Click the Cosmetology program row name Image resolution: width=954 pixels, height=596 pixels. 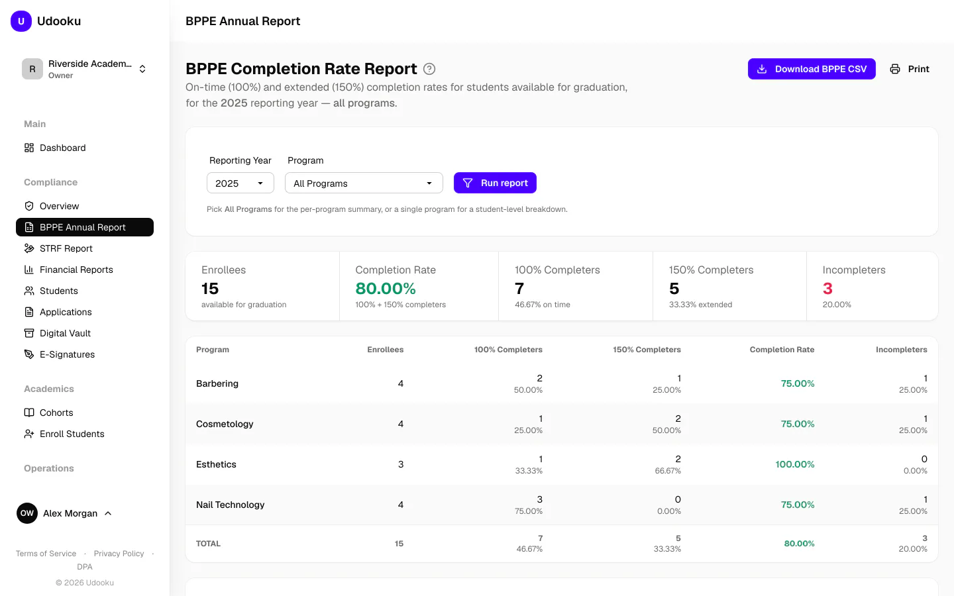pyautogui.click(x=225, y=424)
